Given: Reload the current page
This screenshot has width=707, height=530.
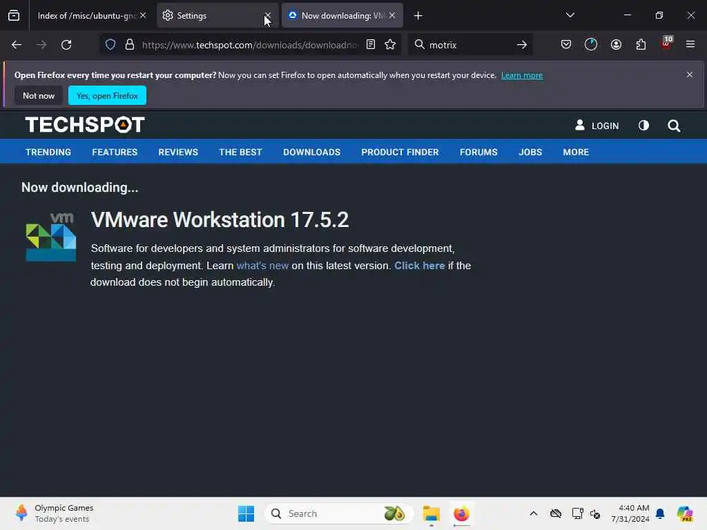Looking at the screenshot, I should (66, 45).
